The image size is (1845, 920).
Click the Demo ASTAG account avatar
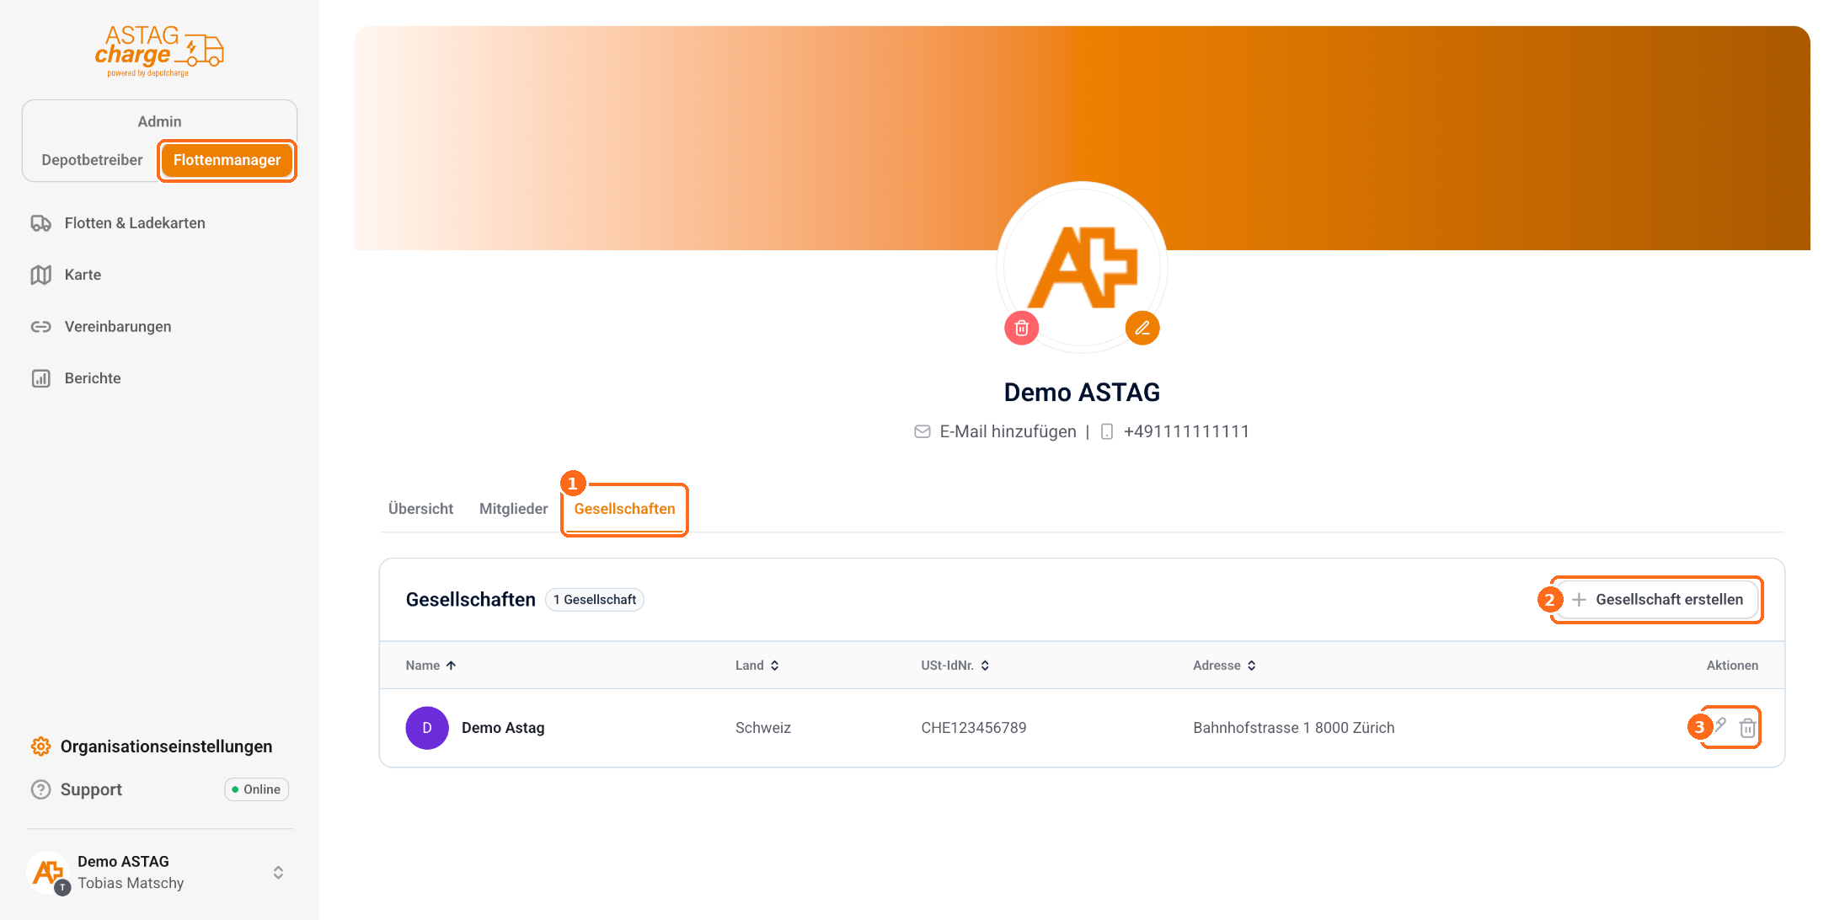click(x=49, y=873)
